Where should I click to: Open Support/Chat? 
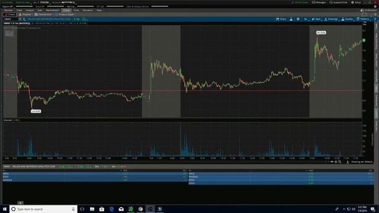pyautogui.click(x=338, y=2)
